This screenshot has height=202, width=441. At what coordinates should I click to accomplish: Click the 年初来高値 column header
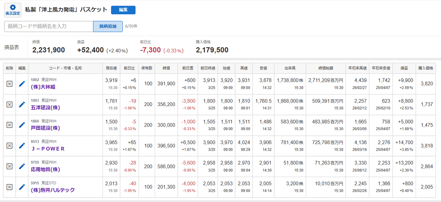coord(358,68)
